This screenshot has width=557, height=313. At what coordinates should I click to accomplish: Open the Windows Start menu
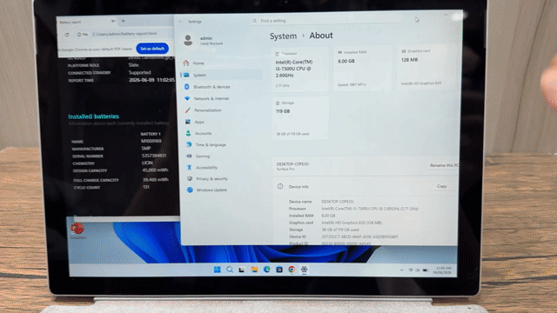(217, 270)
